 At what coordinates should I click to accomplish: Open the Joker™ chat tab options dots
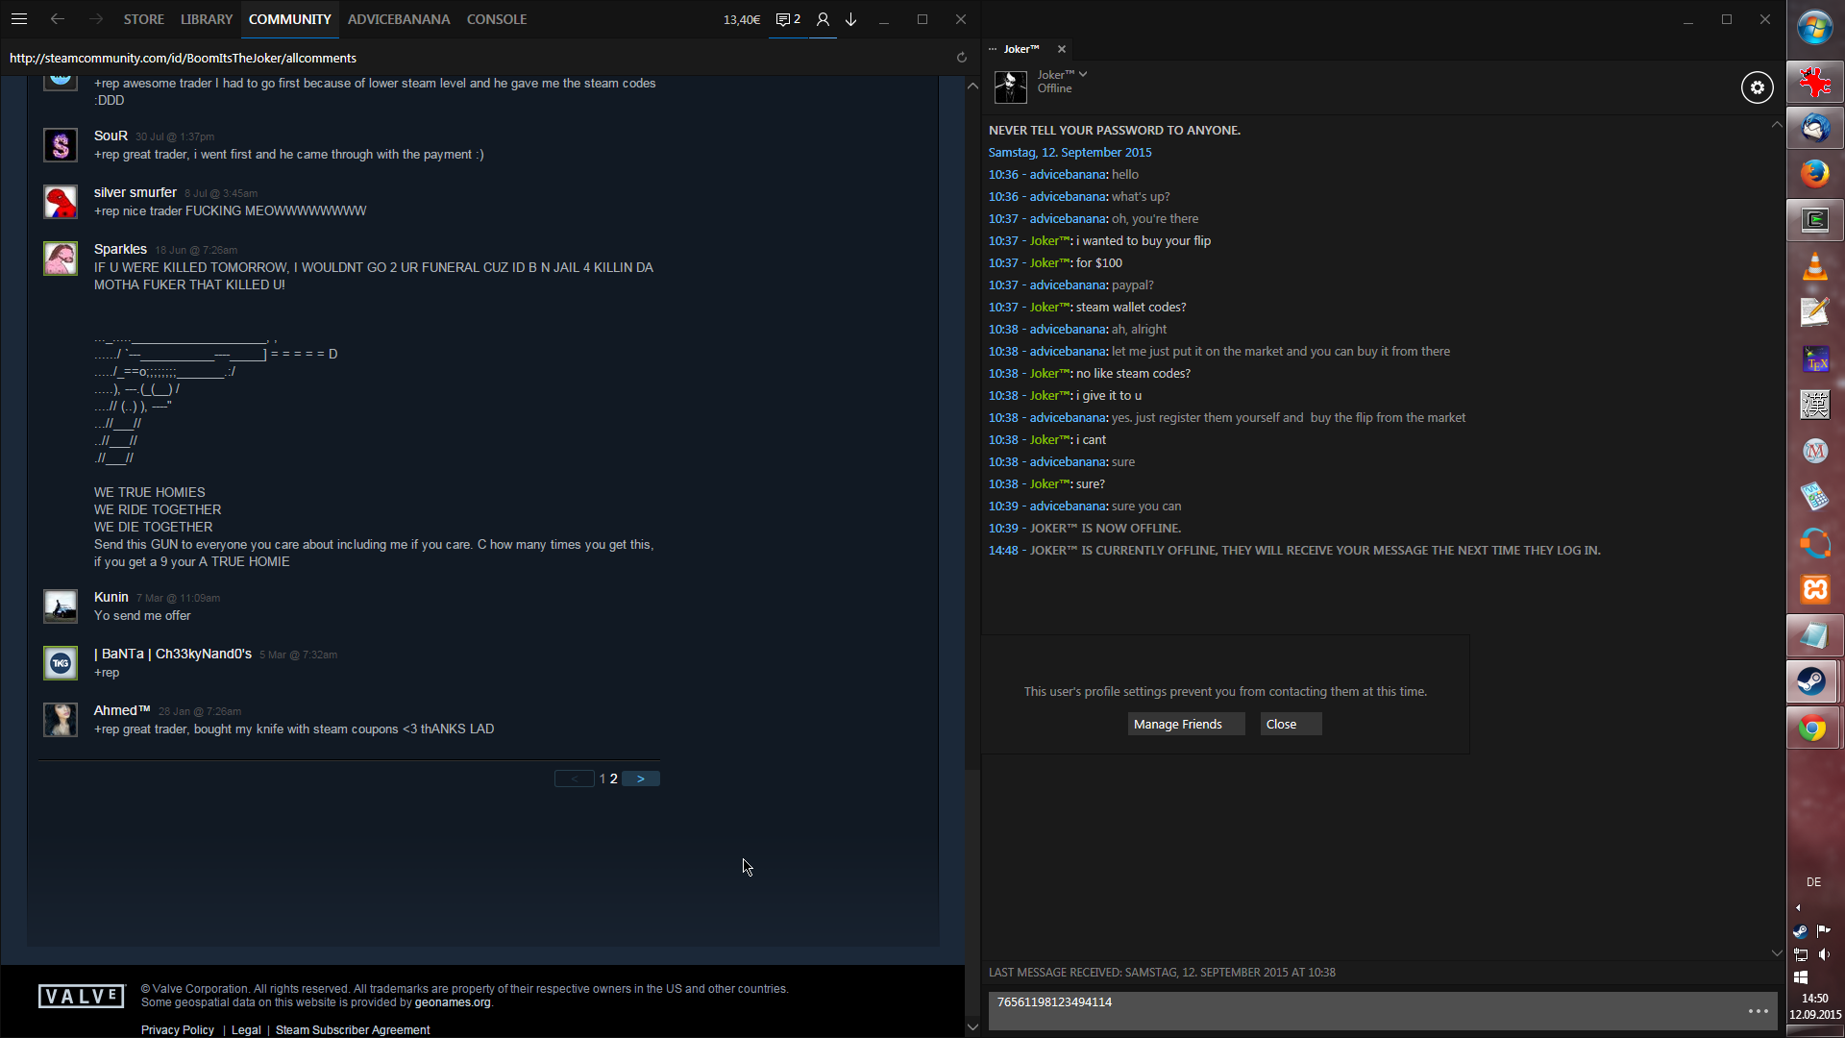[993, 49]
